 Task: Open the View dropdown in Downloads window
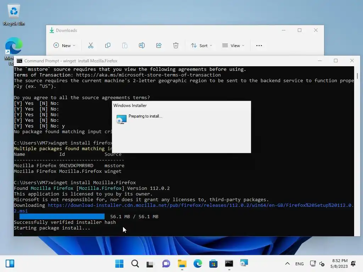(x=233, y=46)
